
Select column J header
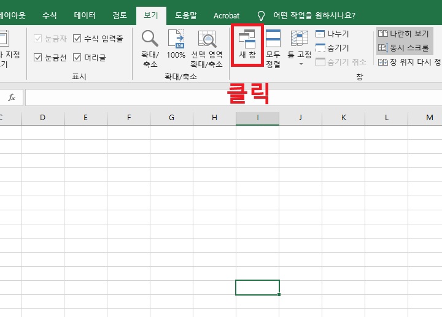tap(300, 118)
